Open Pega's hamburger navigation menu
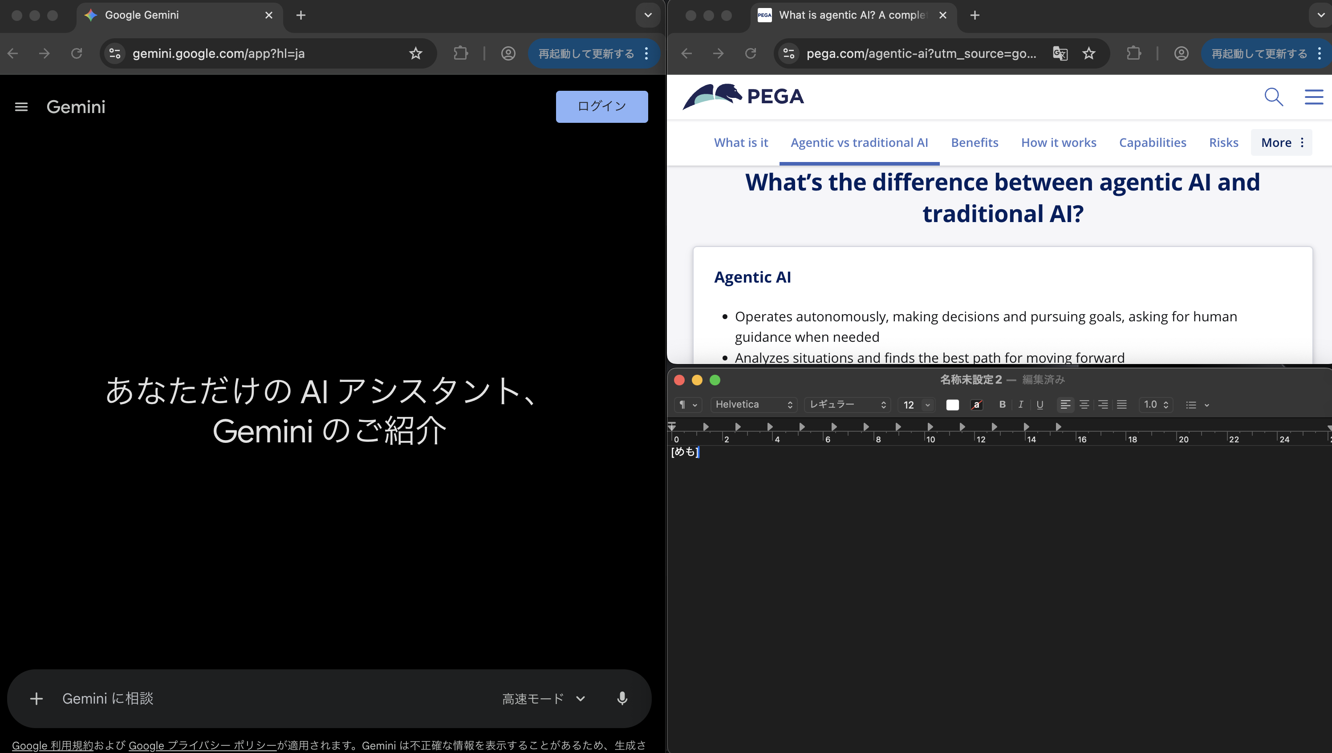The height and width of the screenshot is (753, 1332). [1313, 97]
